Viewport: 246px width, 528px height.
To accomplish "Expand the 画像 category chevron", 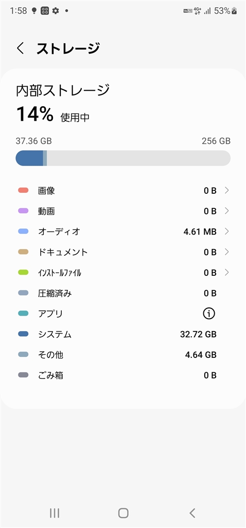I will [227, 191].
